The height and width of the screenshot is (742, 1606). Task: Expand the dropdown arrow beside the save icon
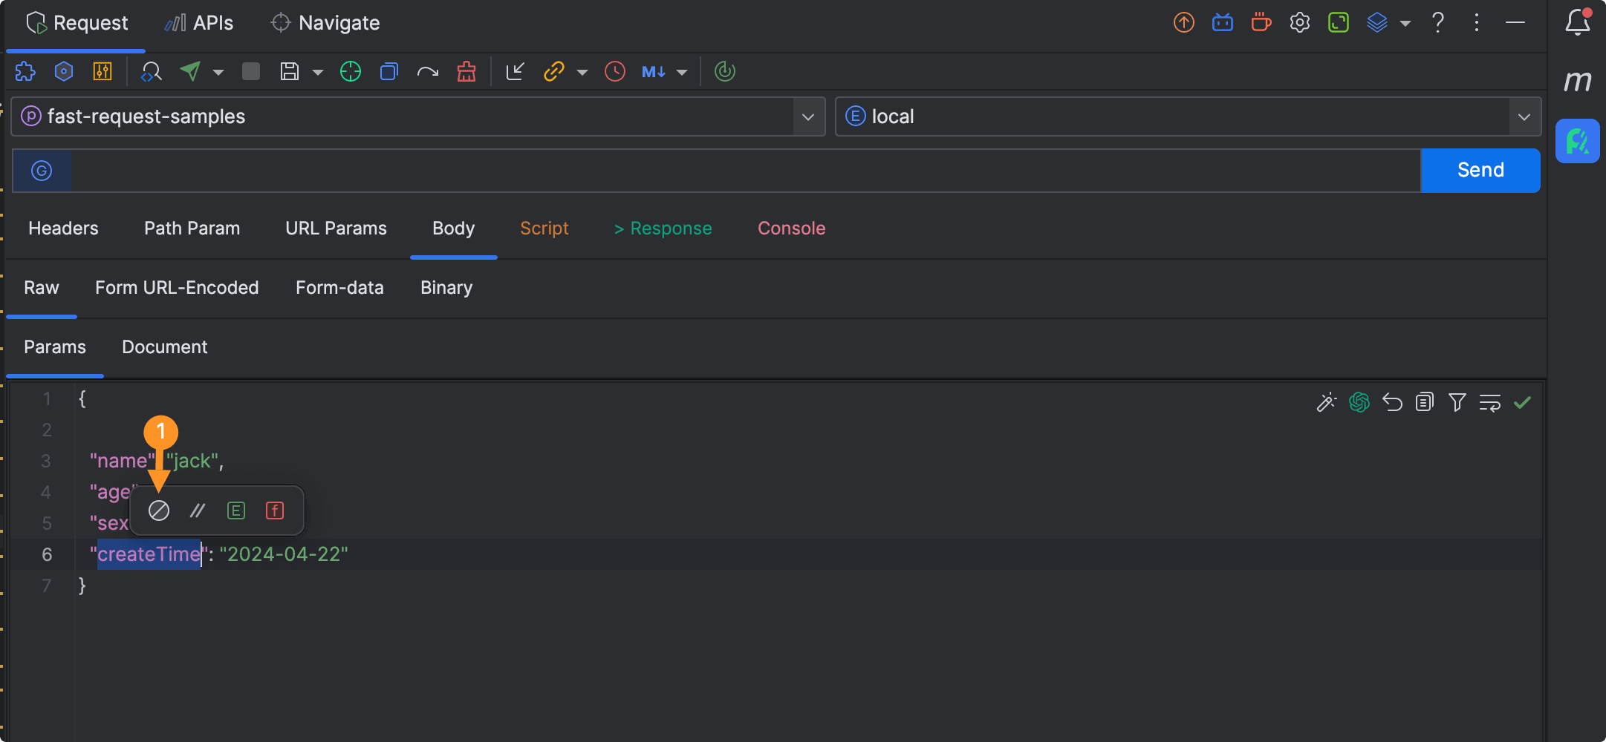tap(318, 73)
